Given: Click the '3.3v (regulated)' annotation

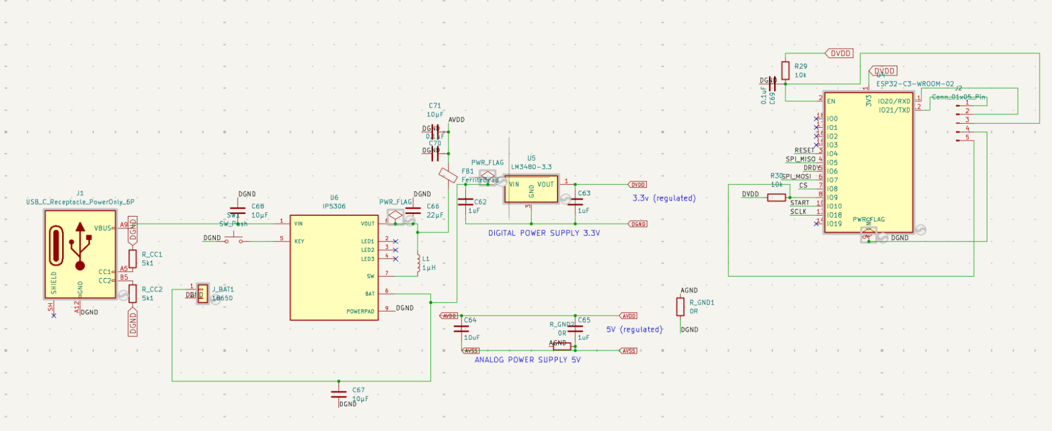Looking at the screenshot, I should pos(664,198).
